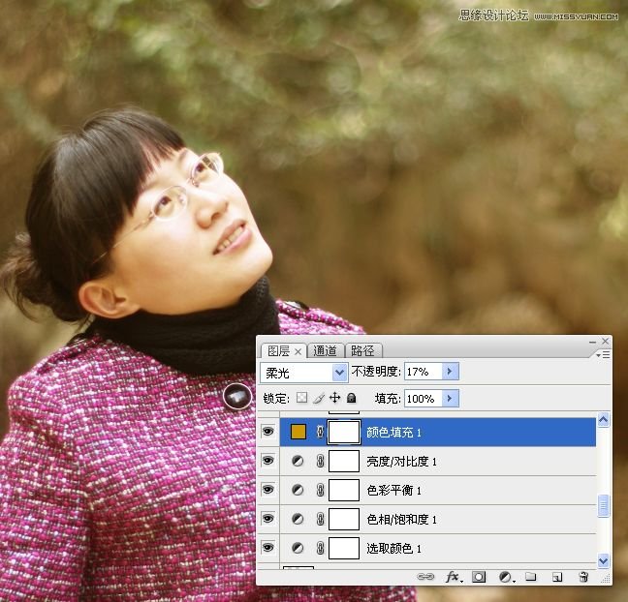Screen dimensions: 628x602
Task: Hide the 颜色填充 1 layer
Action: 267,432
